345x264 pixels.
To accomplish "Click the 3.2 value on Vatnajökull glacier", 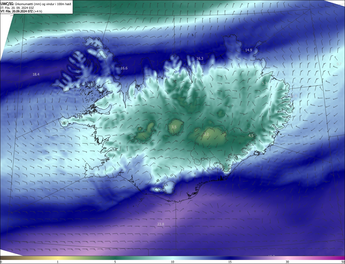I will [206, 134].
